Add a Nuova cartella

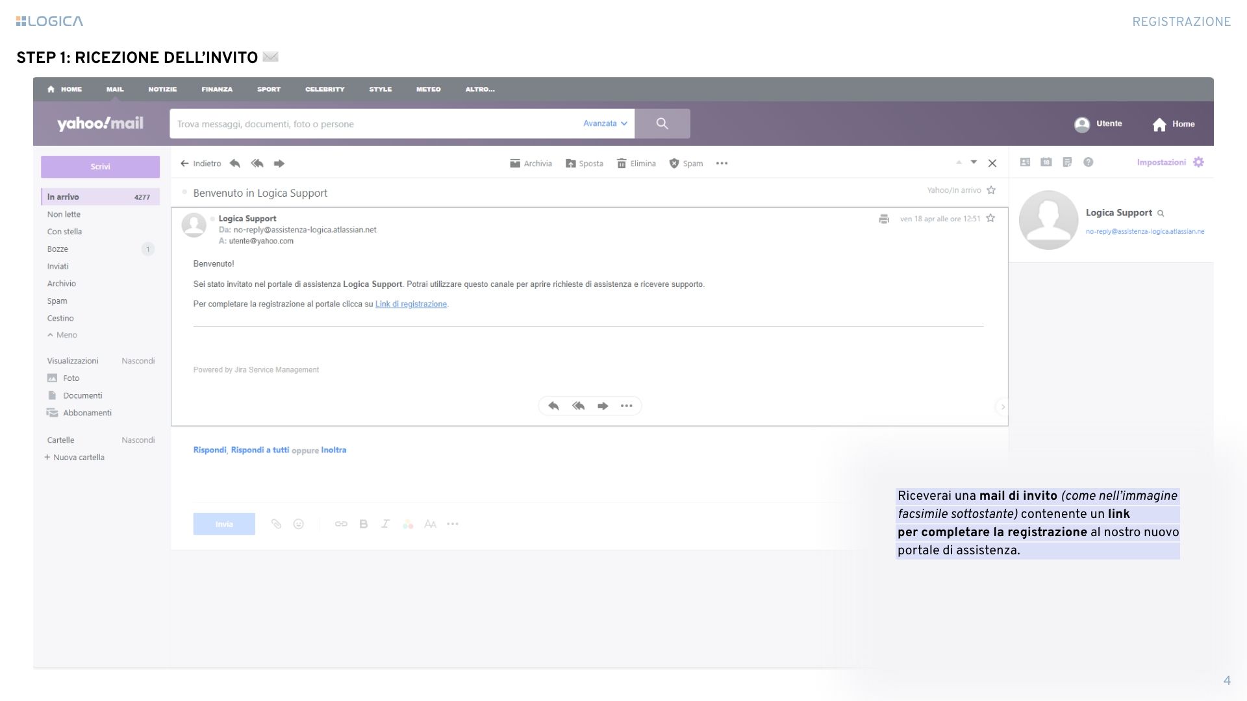[x=74, y=458]
